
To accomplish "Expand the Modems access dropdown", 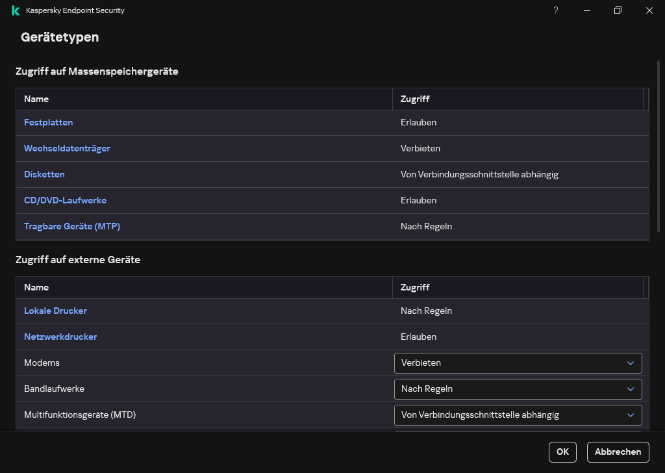I will [518, 363].
